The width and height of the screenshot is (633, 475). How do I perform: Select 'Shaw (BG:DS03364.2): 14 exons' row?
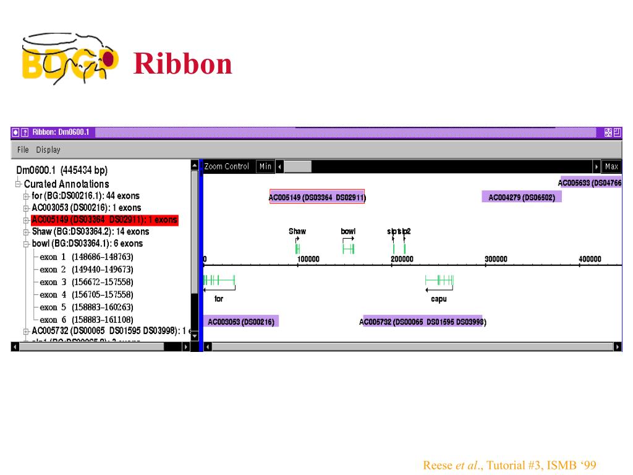(90, 231)
